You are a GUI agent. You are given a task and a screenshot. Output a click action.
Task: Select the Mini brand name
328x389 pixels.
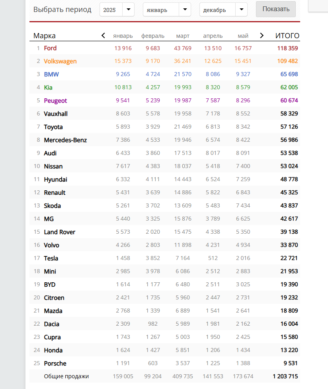click(50, 272)
